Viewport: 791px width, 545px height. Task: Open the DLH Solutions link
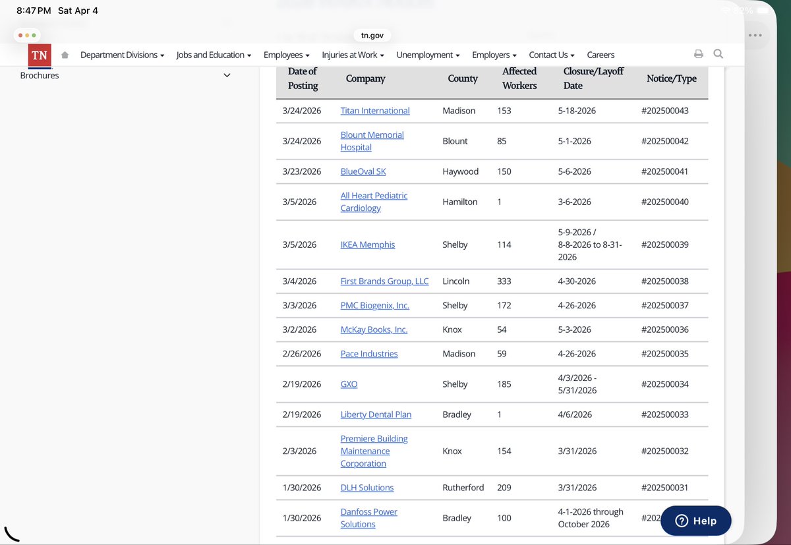[367, 488]
